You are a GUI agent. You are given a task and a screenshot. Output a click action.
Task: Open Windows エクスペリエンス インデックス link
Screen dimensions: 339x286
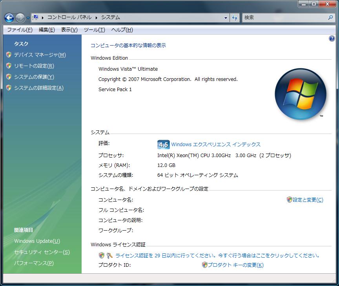pyautogui.click(x=216, y=145)
